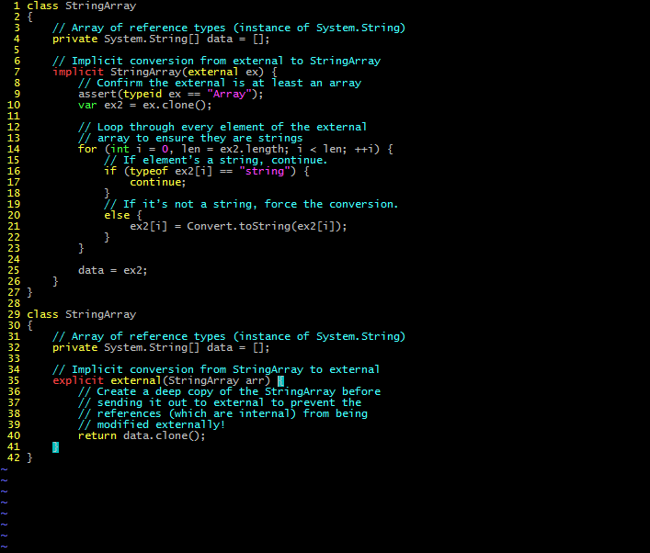Click line number 28 in the gutter
This screenshot has width=650, height=553.
(14, 304)
